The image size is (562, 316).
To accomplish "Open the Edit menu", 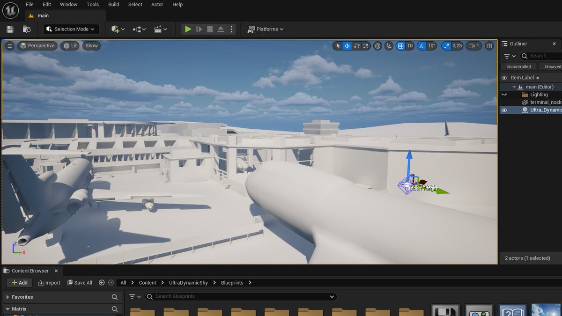I will pyautogui.click(x=46, y=4).
